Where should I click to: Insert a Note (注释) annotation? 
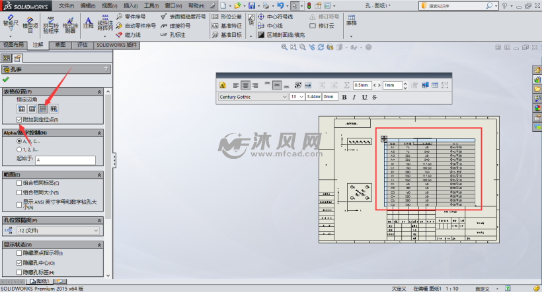tap(88, 23)
